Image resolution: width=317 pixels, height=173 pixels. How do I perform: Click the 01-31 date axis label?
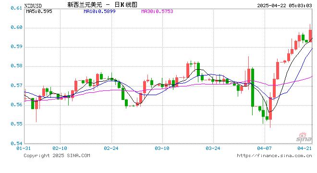click(24, 148)
